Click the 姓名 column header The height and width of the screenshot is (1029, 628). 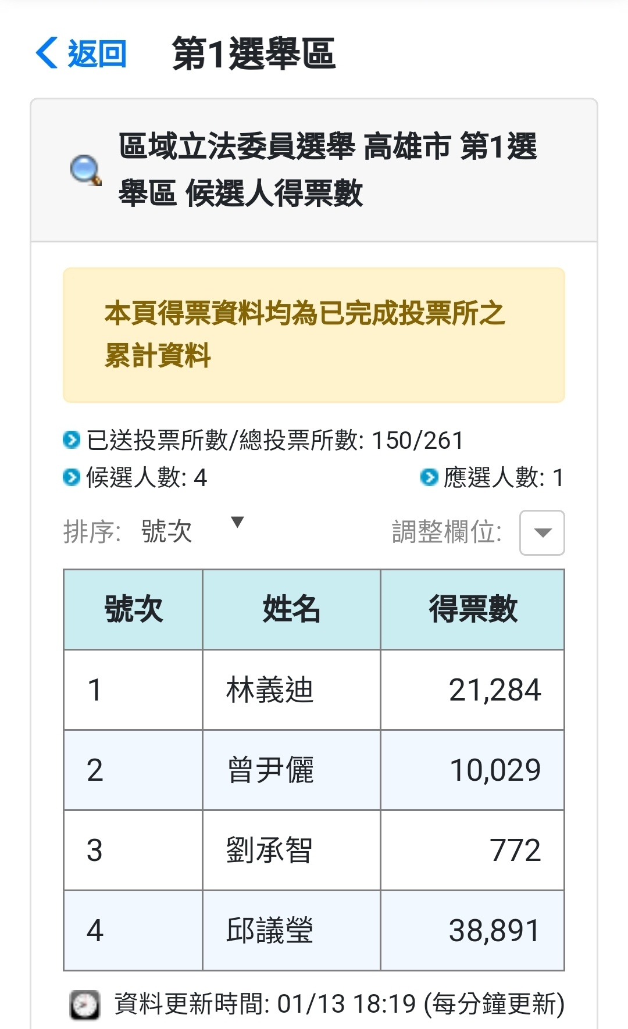pos(291,609)
